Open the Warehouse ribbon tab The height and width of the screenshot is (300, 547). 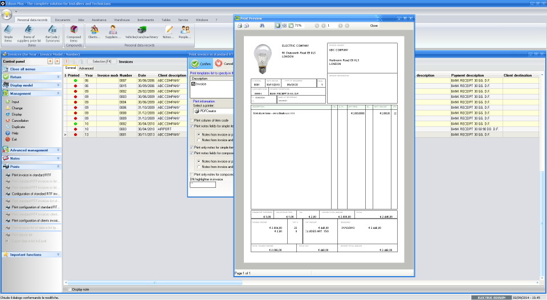click(122, 20)
